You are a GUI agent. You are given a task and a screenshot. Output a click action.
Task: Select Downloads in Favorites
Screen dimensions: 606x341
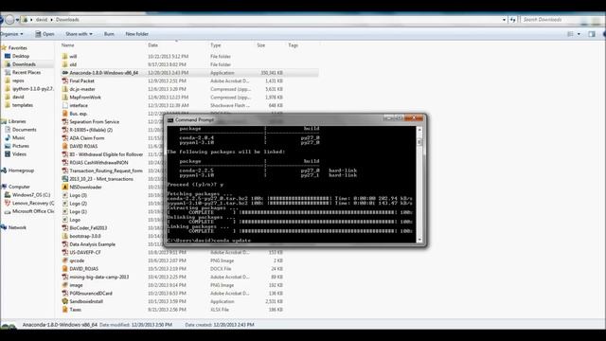24,64
